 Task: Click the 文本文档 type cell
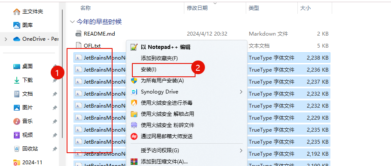pyautogui.click(x=259, y=46)
